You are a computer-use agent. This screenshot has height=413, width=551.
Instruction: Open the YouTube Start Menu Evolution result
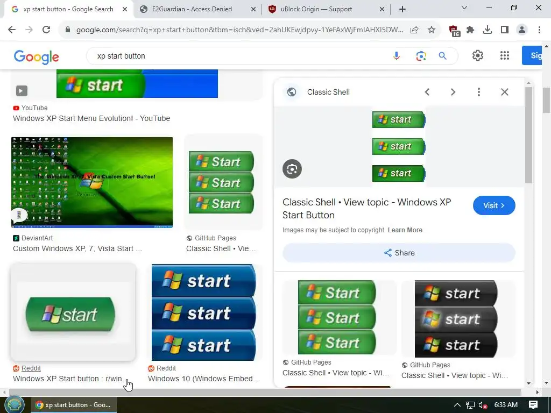91,118
